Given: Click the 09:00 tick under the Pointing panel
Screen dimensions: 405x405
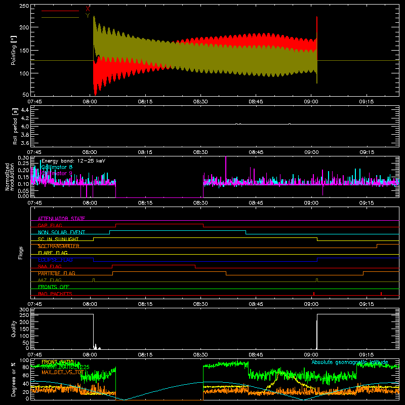Looking at the screenshot, I should 311,102.
